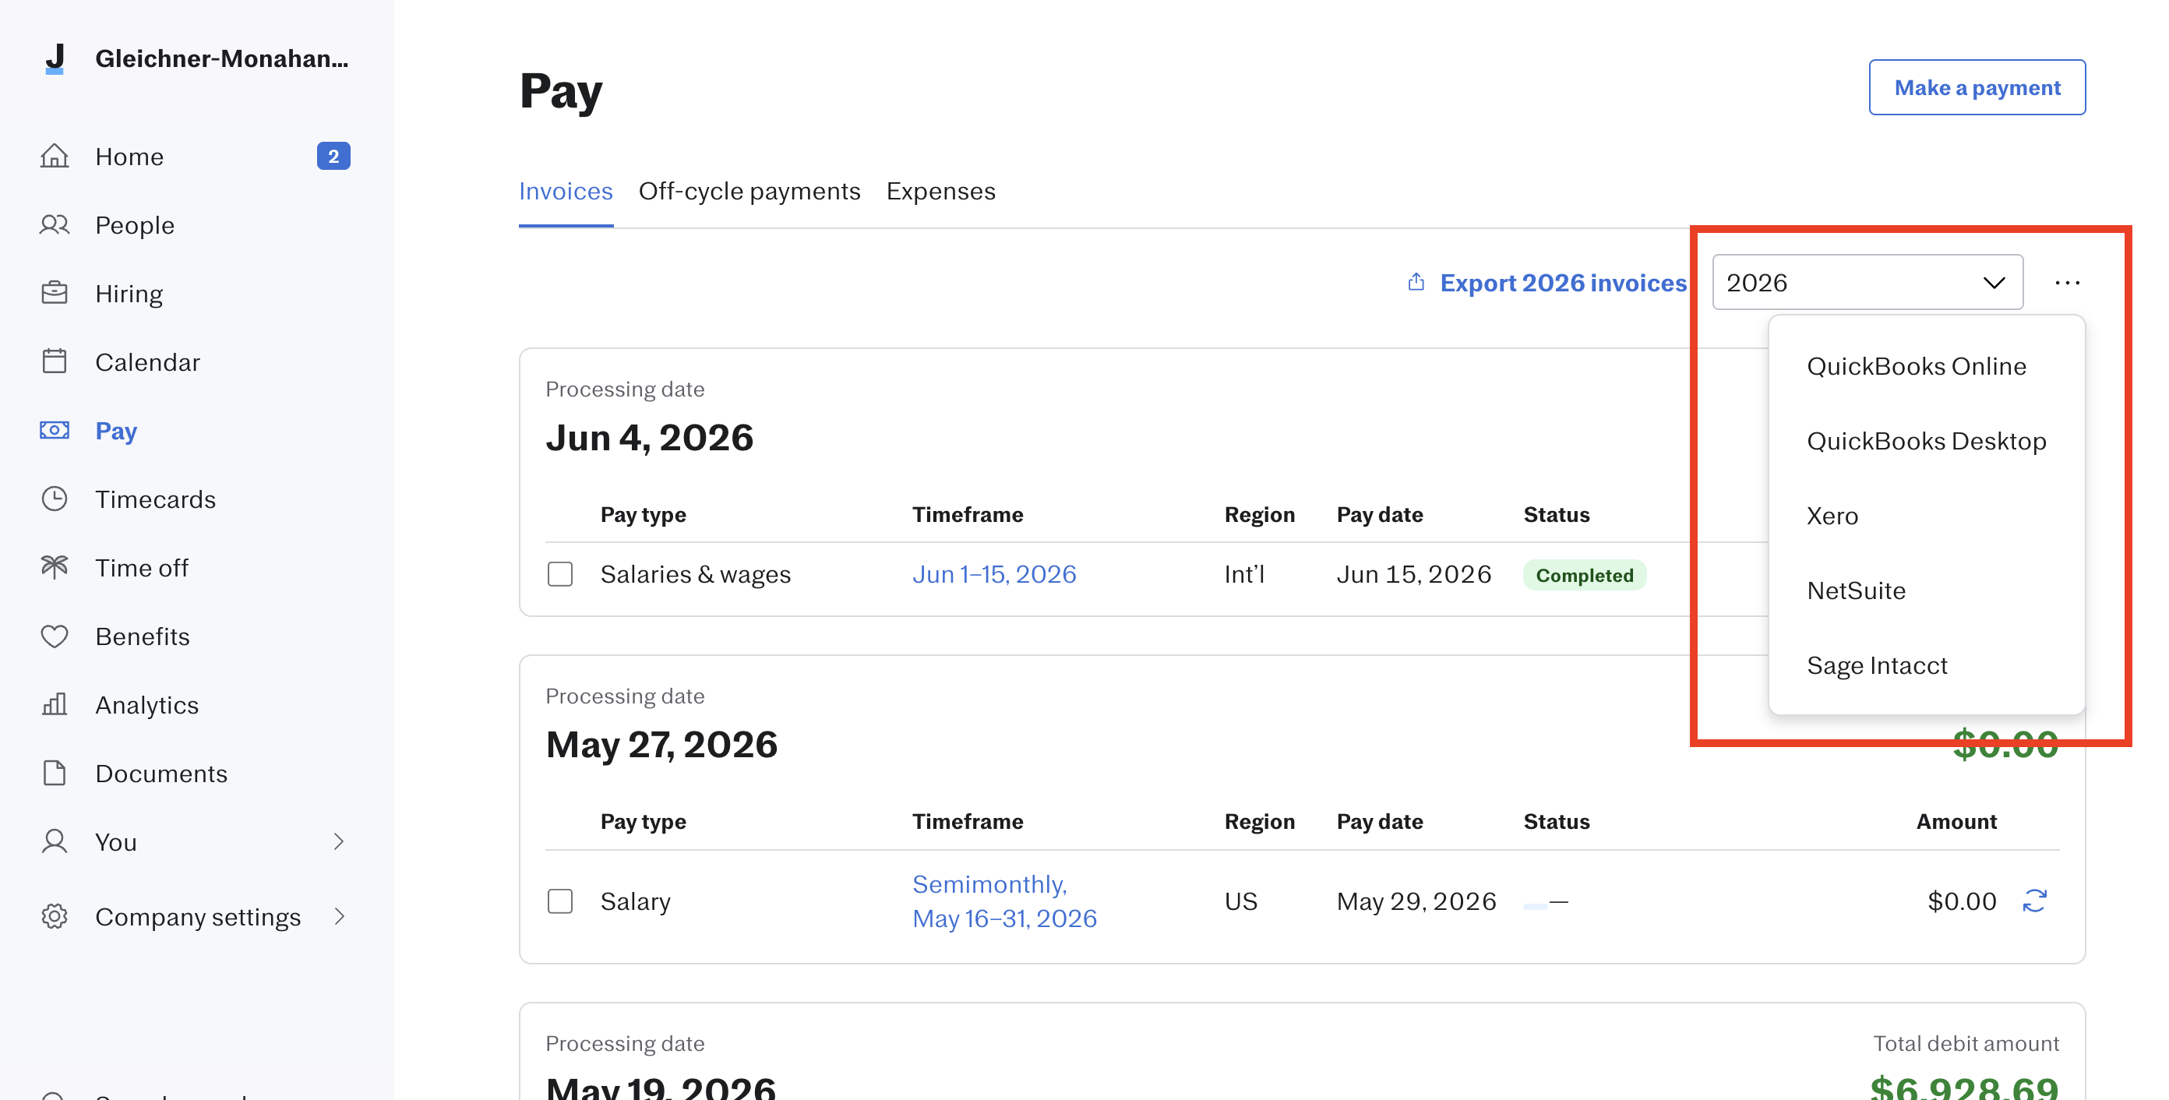The width and height of the screenshot is (2169, 1100).
Task: Click the refresh icon next to $0.00 amount
Action: point(2034,901)
